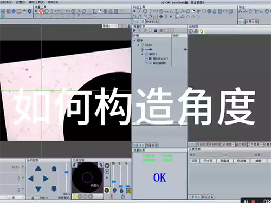Image resolution: width=271 pixels, height=203 pixels.
Task: Raise Z axis with thick up arrow
Action: pyautogui.click(x=54, y=168)
